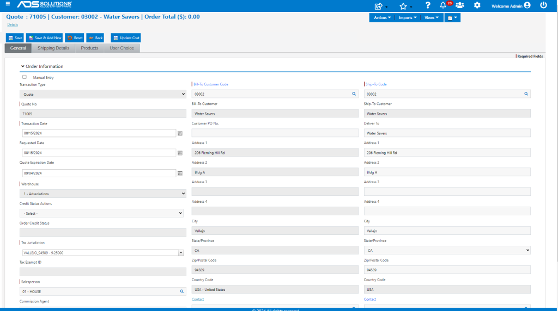558x311 pixels.
Task: Open the Ship-To Contact link
Action: click(370, 299)
